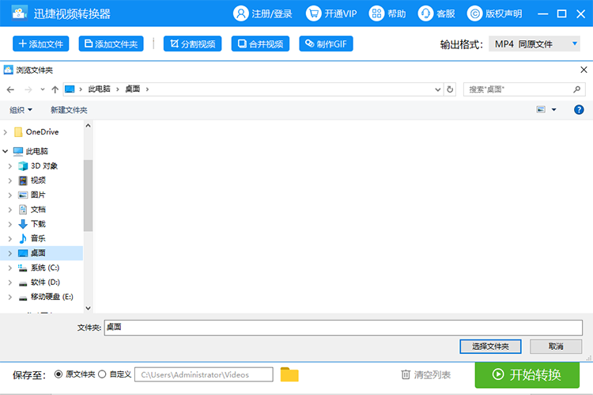Expand the address bar history dropdown
Viewport: 593px width, 395px height.
tap(437, 89)
